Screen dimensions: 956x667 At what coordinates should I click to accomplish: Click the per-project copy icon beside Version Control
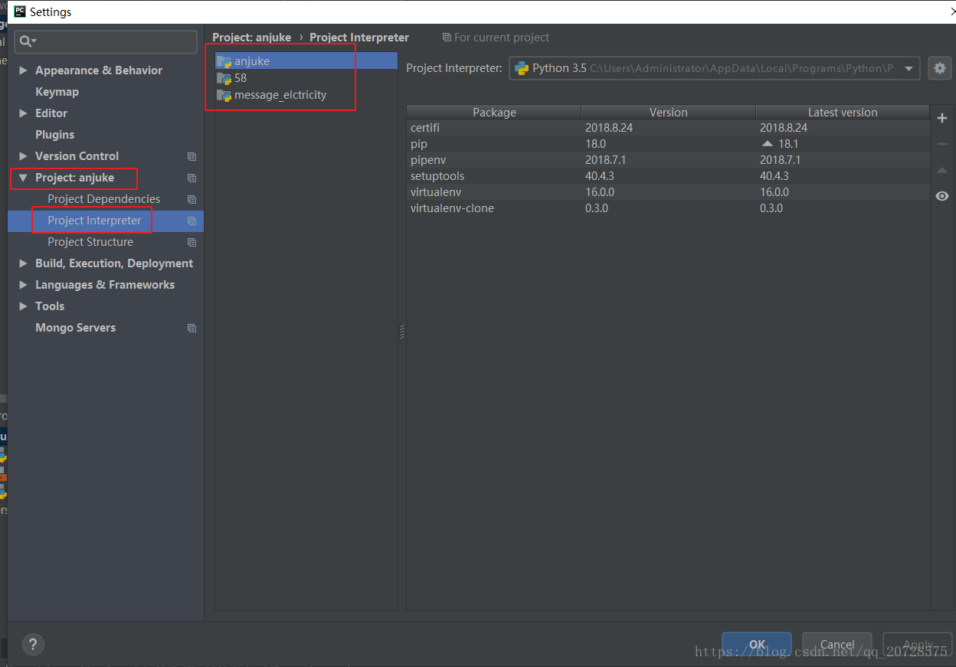pos(192,156)
